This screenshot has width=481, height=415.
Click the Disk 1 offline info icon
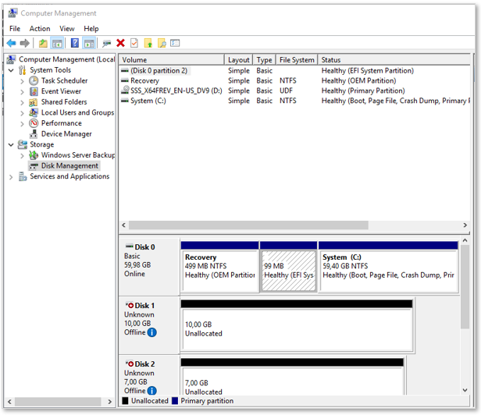(151, 332)
